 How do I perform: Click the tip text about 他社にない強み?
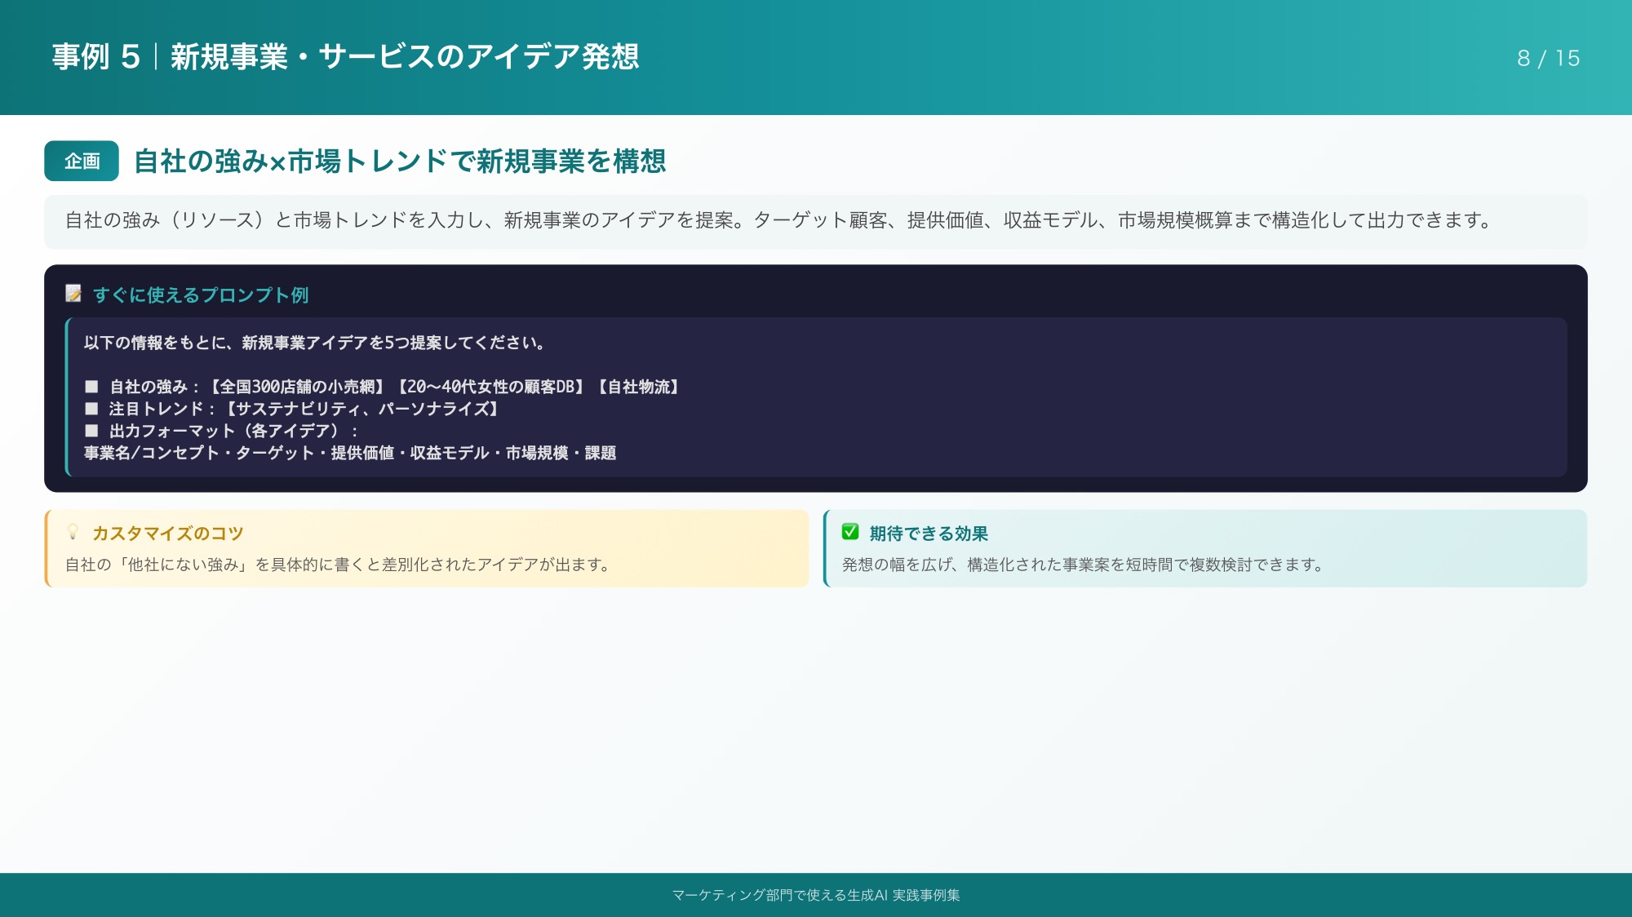click(338, 565)
